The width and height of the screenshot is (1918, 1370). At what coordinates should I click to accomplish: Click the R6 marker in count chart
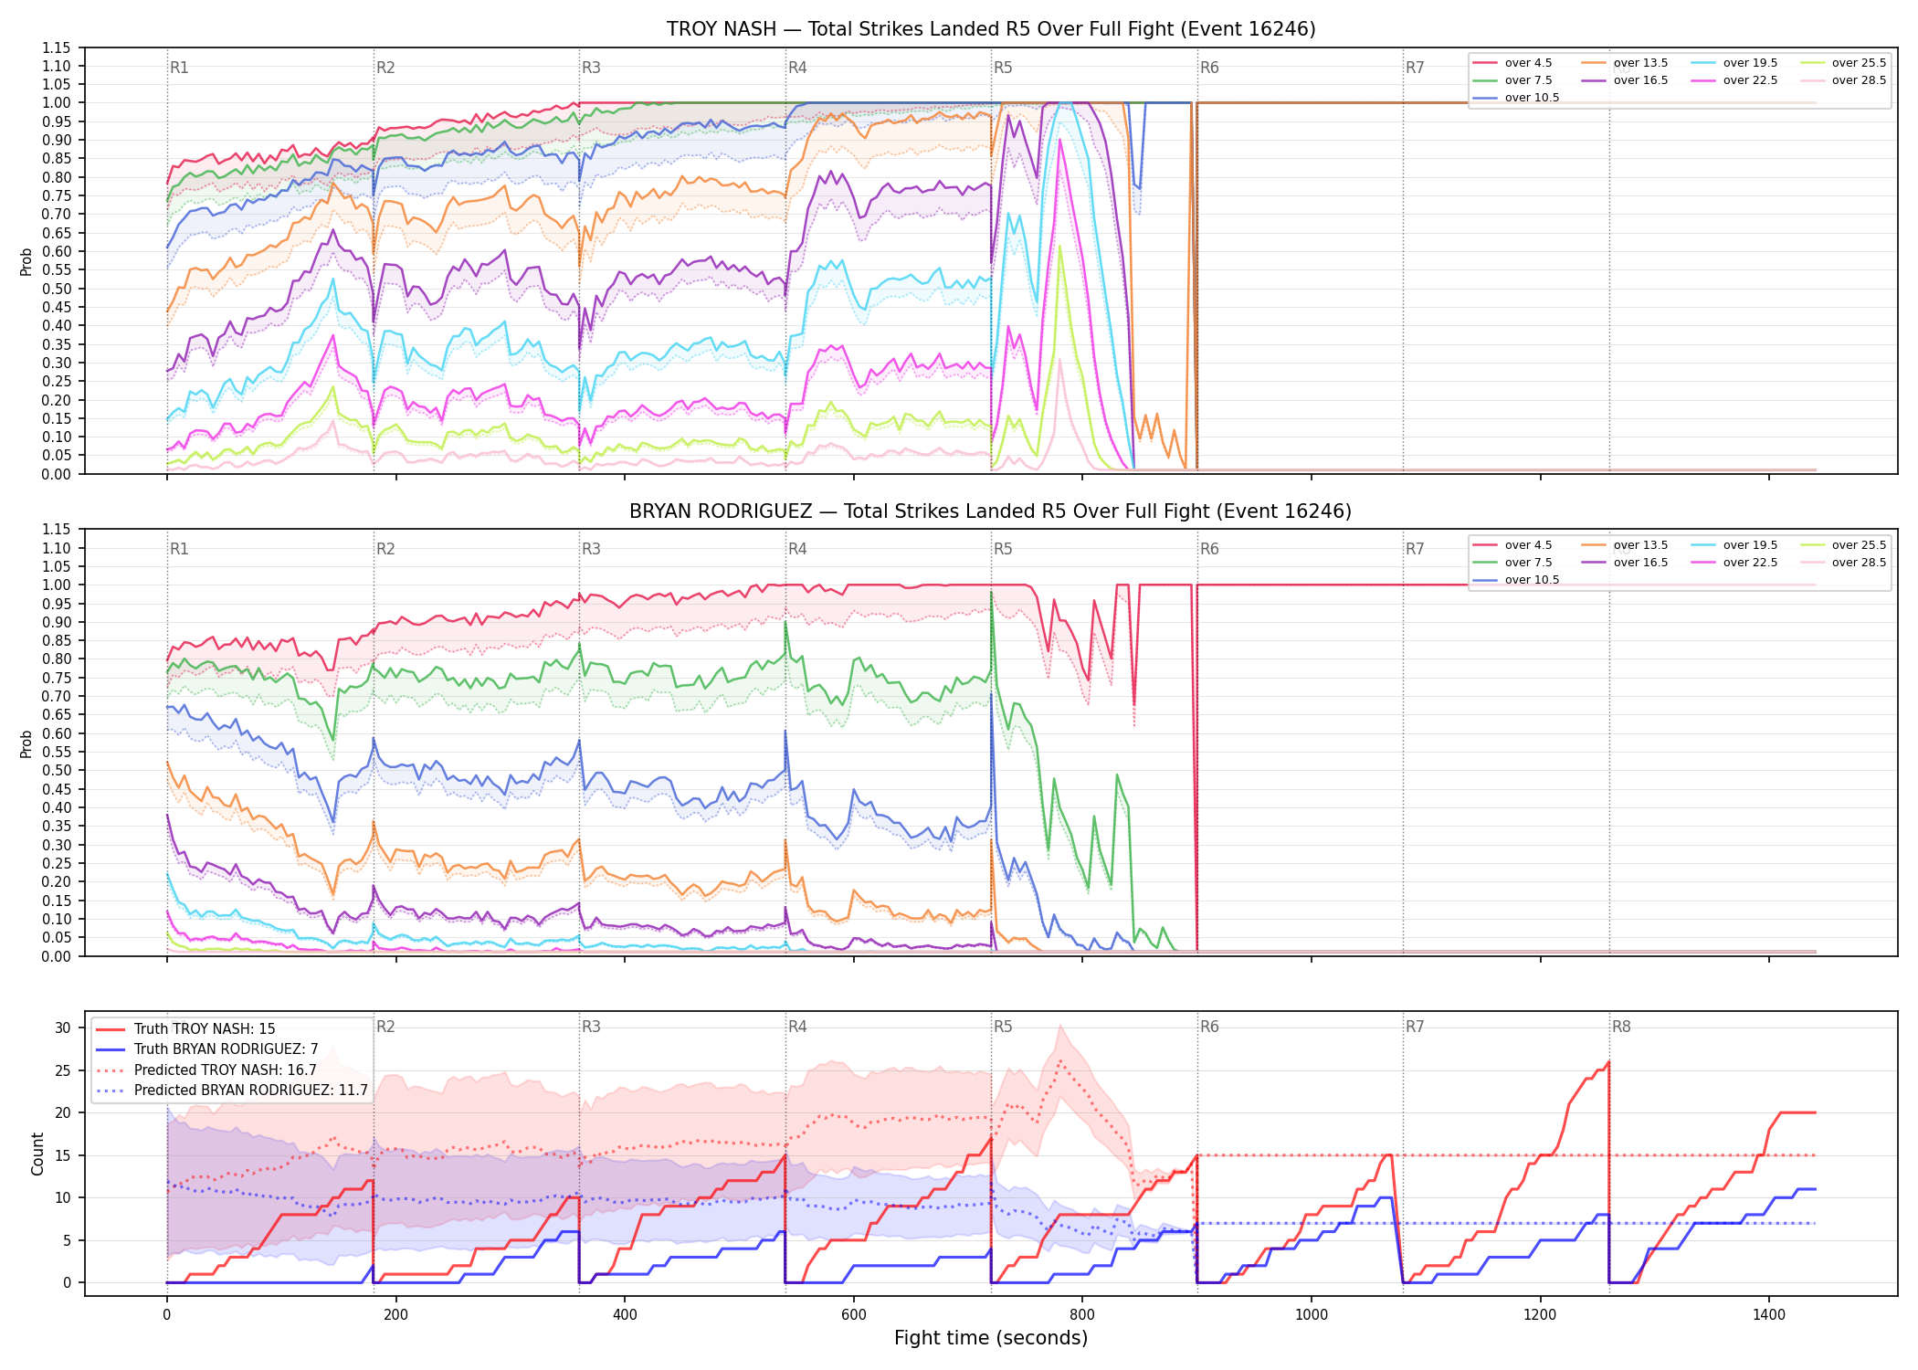[1209, 1027]
